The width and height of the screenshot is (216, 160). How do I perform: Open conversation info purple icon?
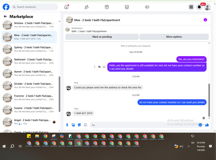205,20
